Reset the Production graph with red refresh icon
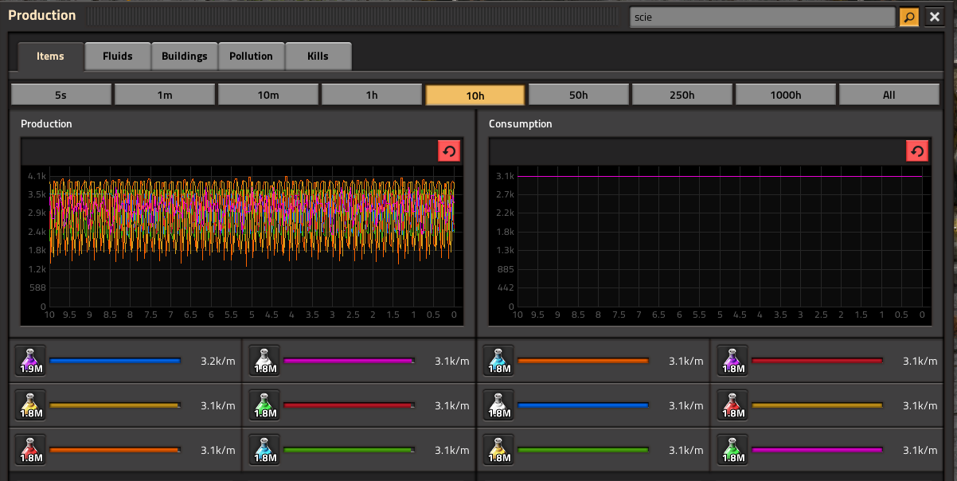The width and height of the screenshot is (957, 481). [449, 151]
